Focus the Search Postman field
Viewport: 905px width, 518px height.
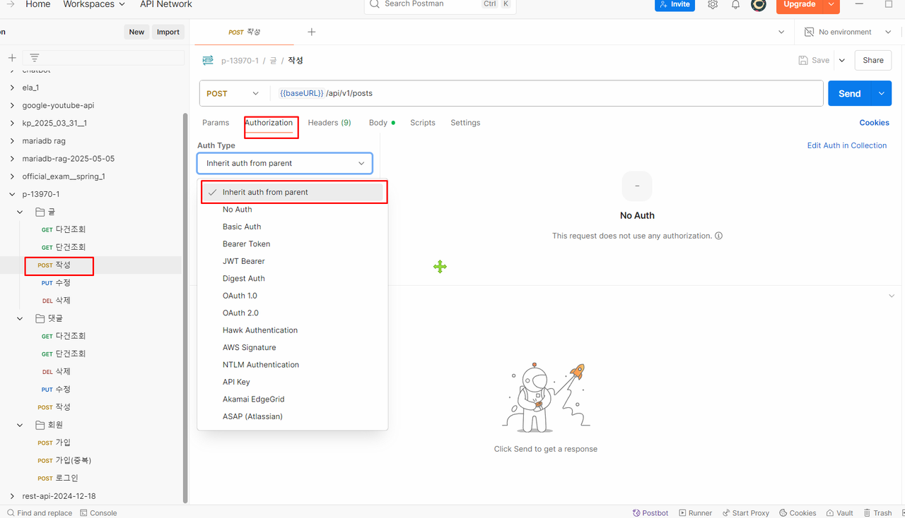440,5
